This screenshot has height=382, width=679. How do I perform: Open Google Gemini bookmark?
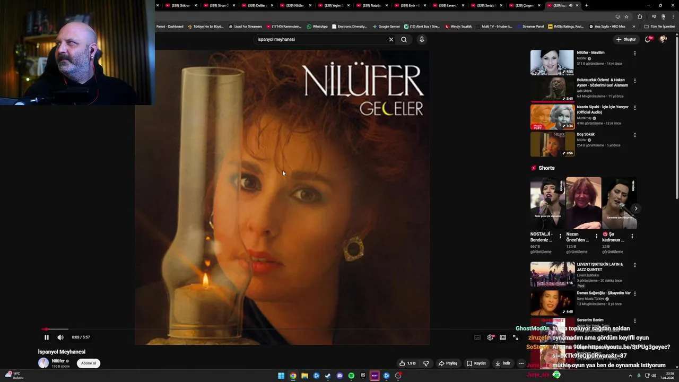[x=386, y=26]
